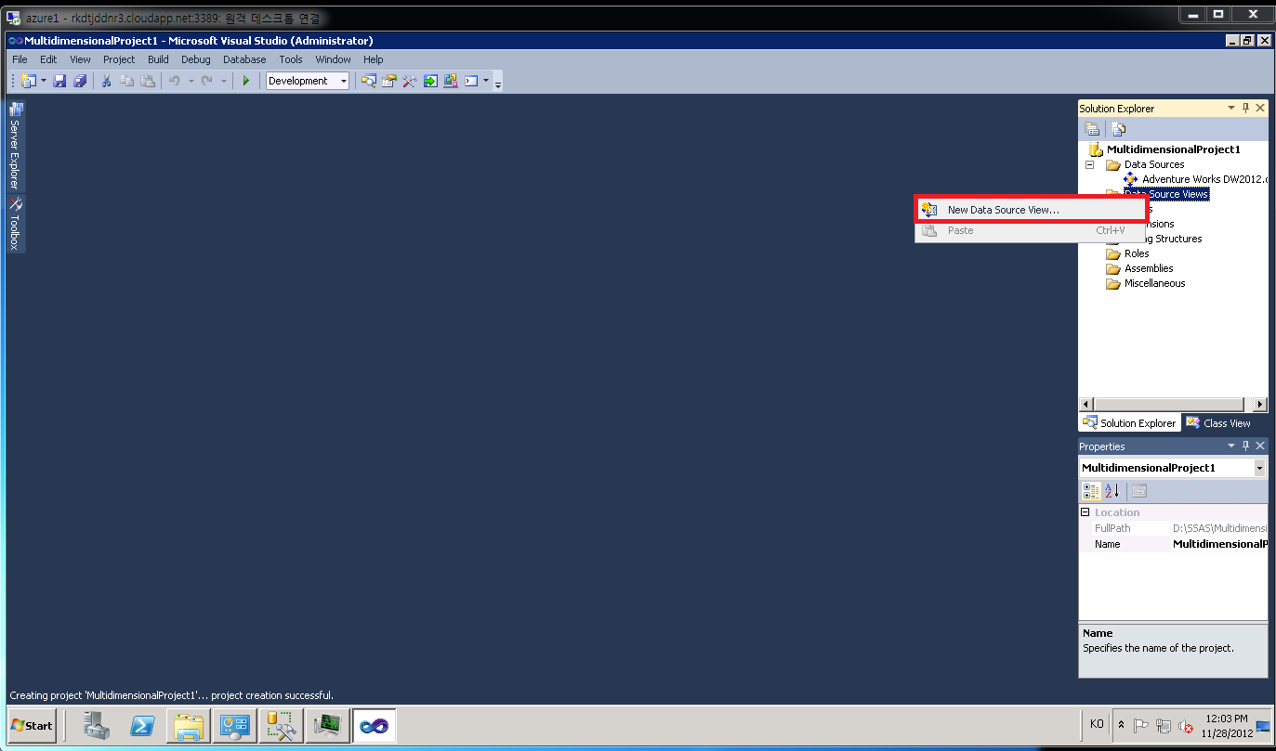The width and height of the screenshot is (1276, 751).
Task: Click the green arrow toolbar icon
Action: point(430,81)
